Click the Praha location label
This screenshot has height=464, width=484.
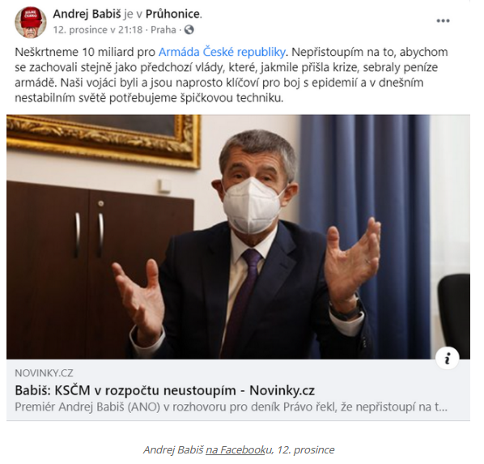tap(163, 30)
